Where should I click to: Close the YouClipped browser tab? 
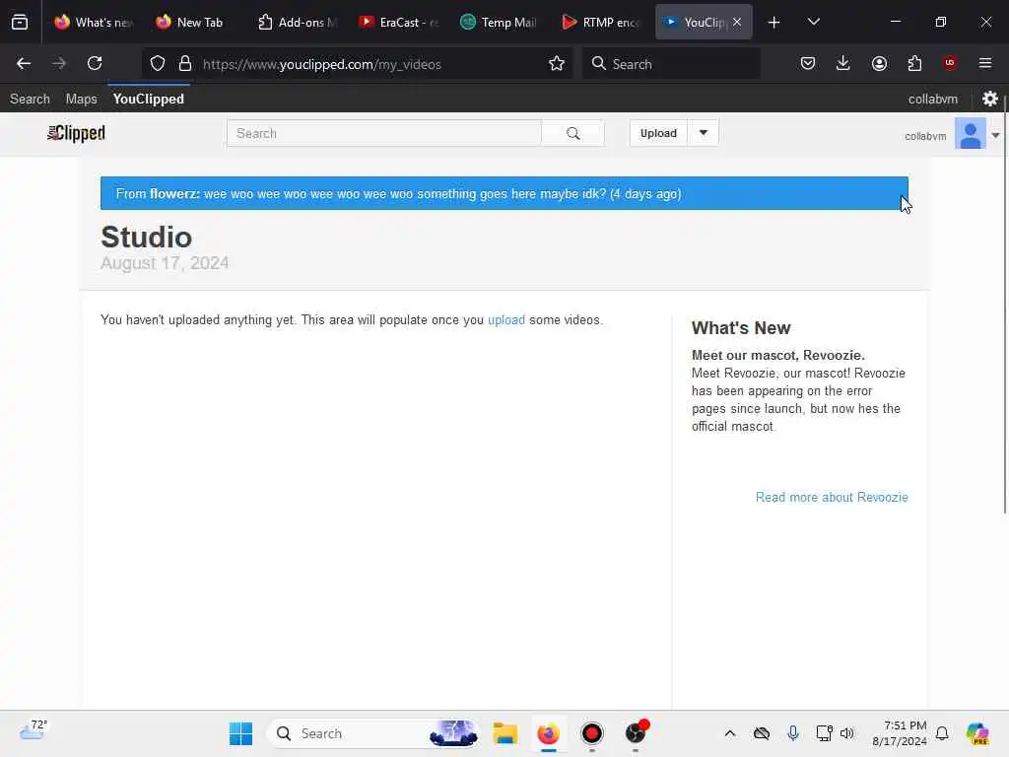(x=737, y=23)
